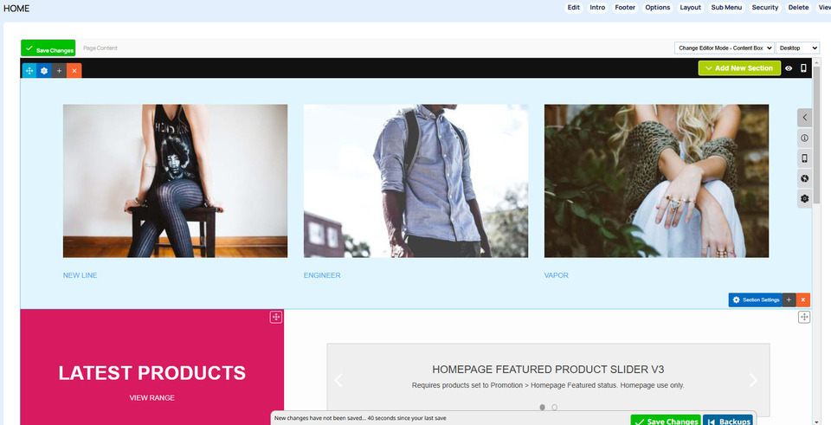831x425 pixels.
Task: Open the Security menu item
Action: pyautogui.click(x=764, y=8)
